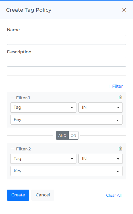
Task: Click the Filter-2 header label
Action: click(x=24, y=149)
